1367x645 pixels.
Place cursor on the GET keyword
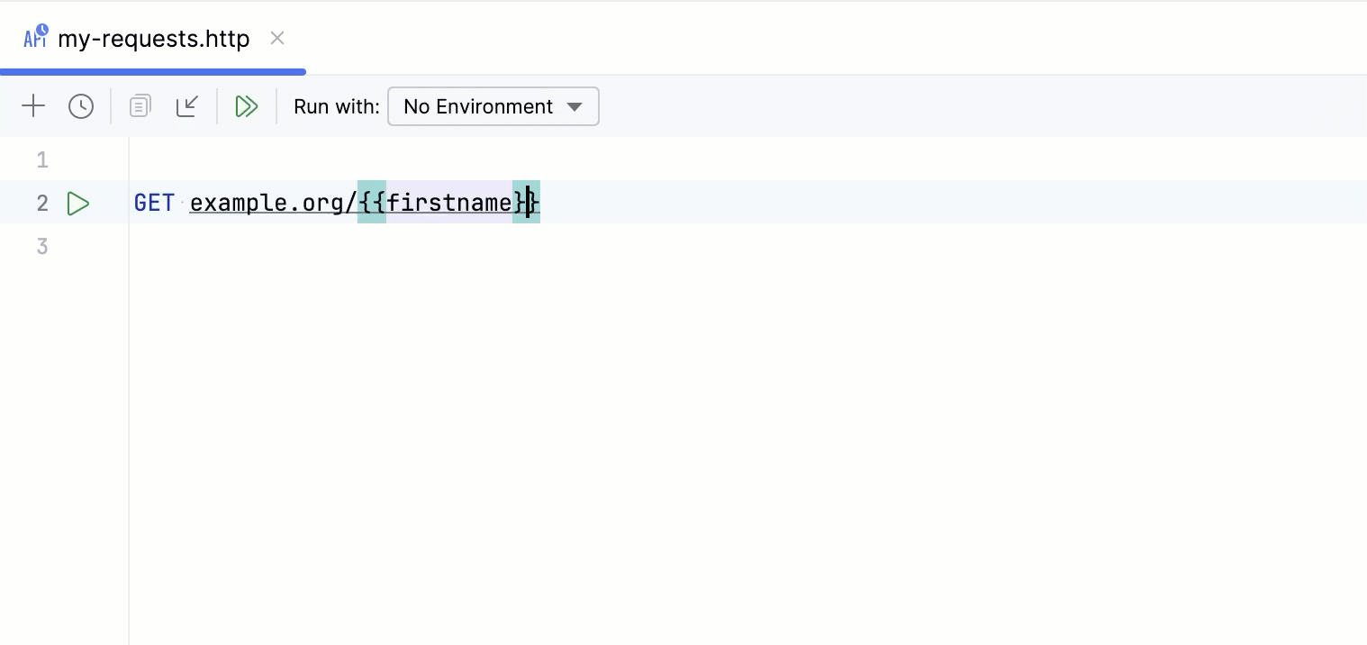pos(153,203)
